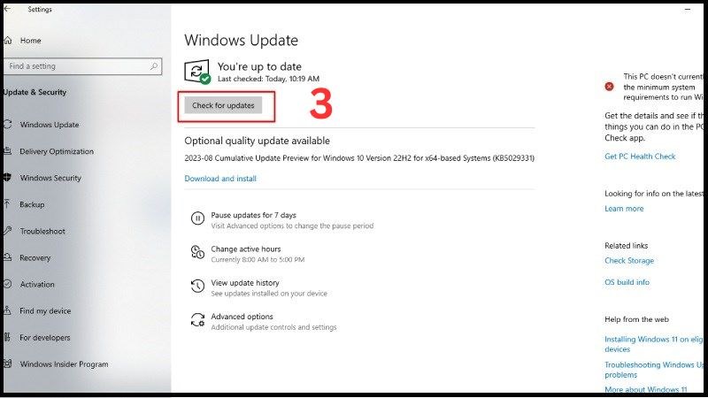Open Find my device settings
Image resolution: width=708 pixels, height=398 pixels.
click(45, 311)
